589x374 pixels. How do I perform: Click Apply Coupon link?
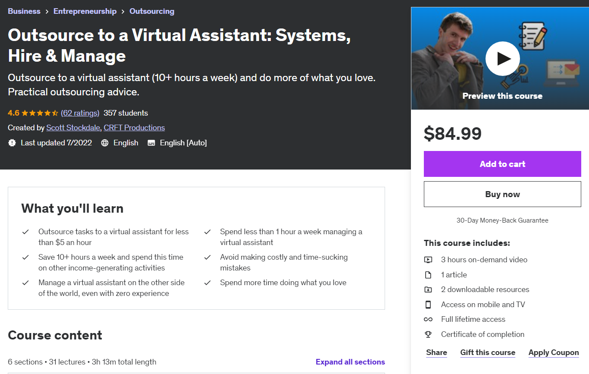pos(554,352)
